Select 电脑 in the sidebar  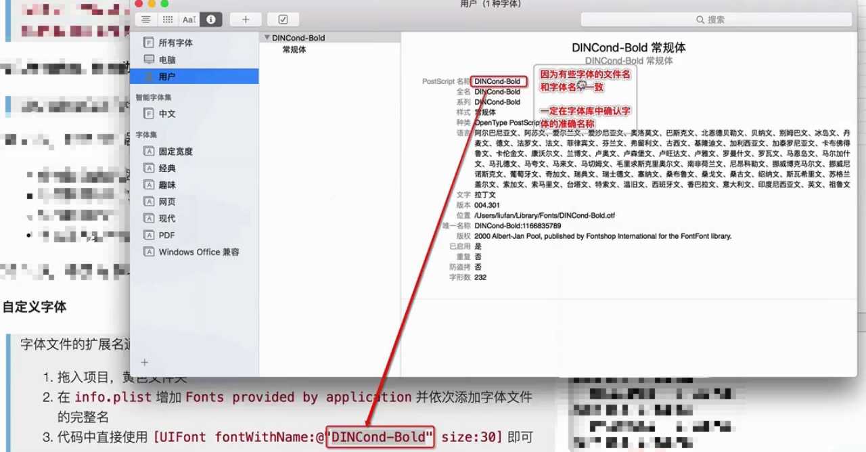[167, 60]
